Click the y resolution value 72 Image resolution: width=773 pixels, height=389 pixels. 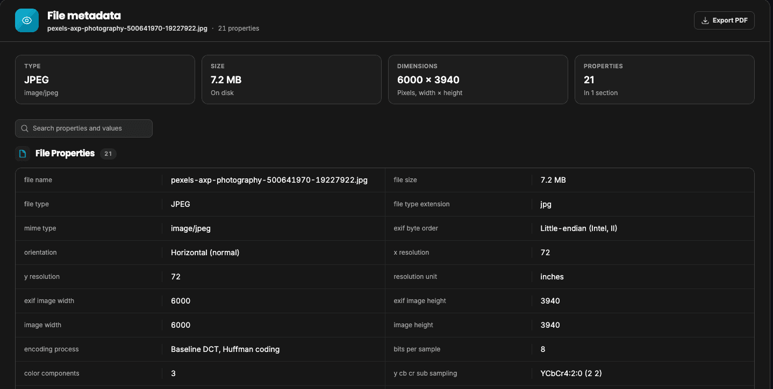click(x=176, y=277)
